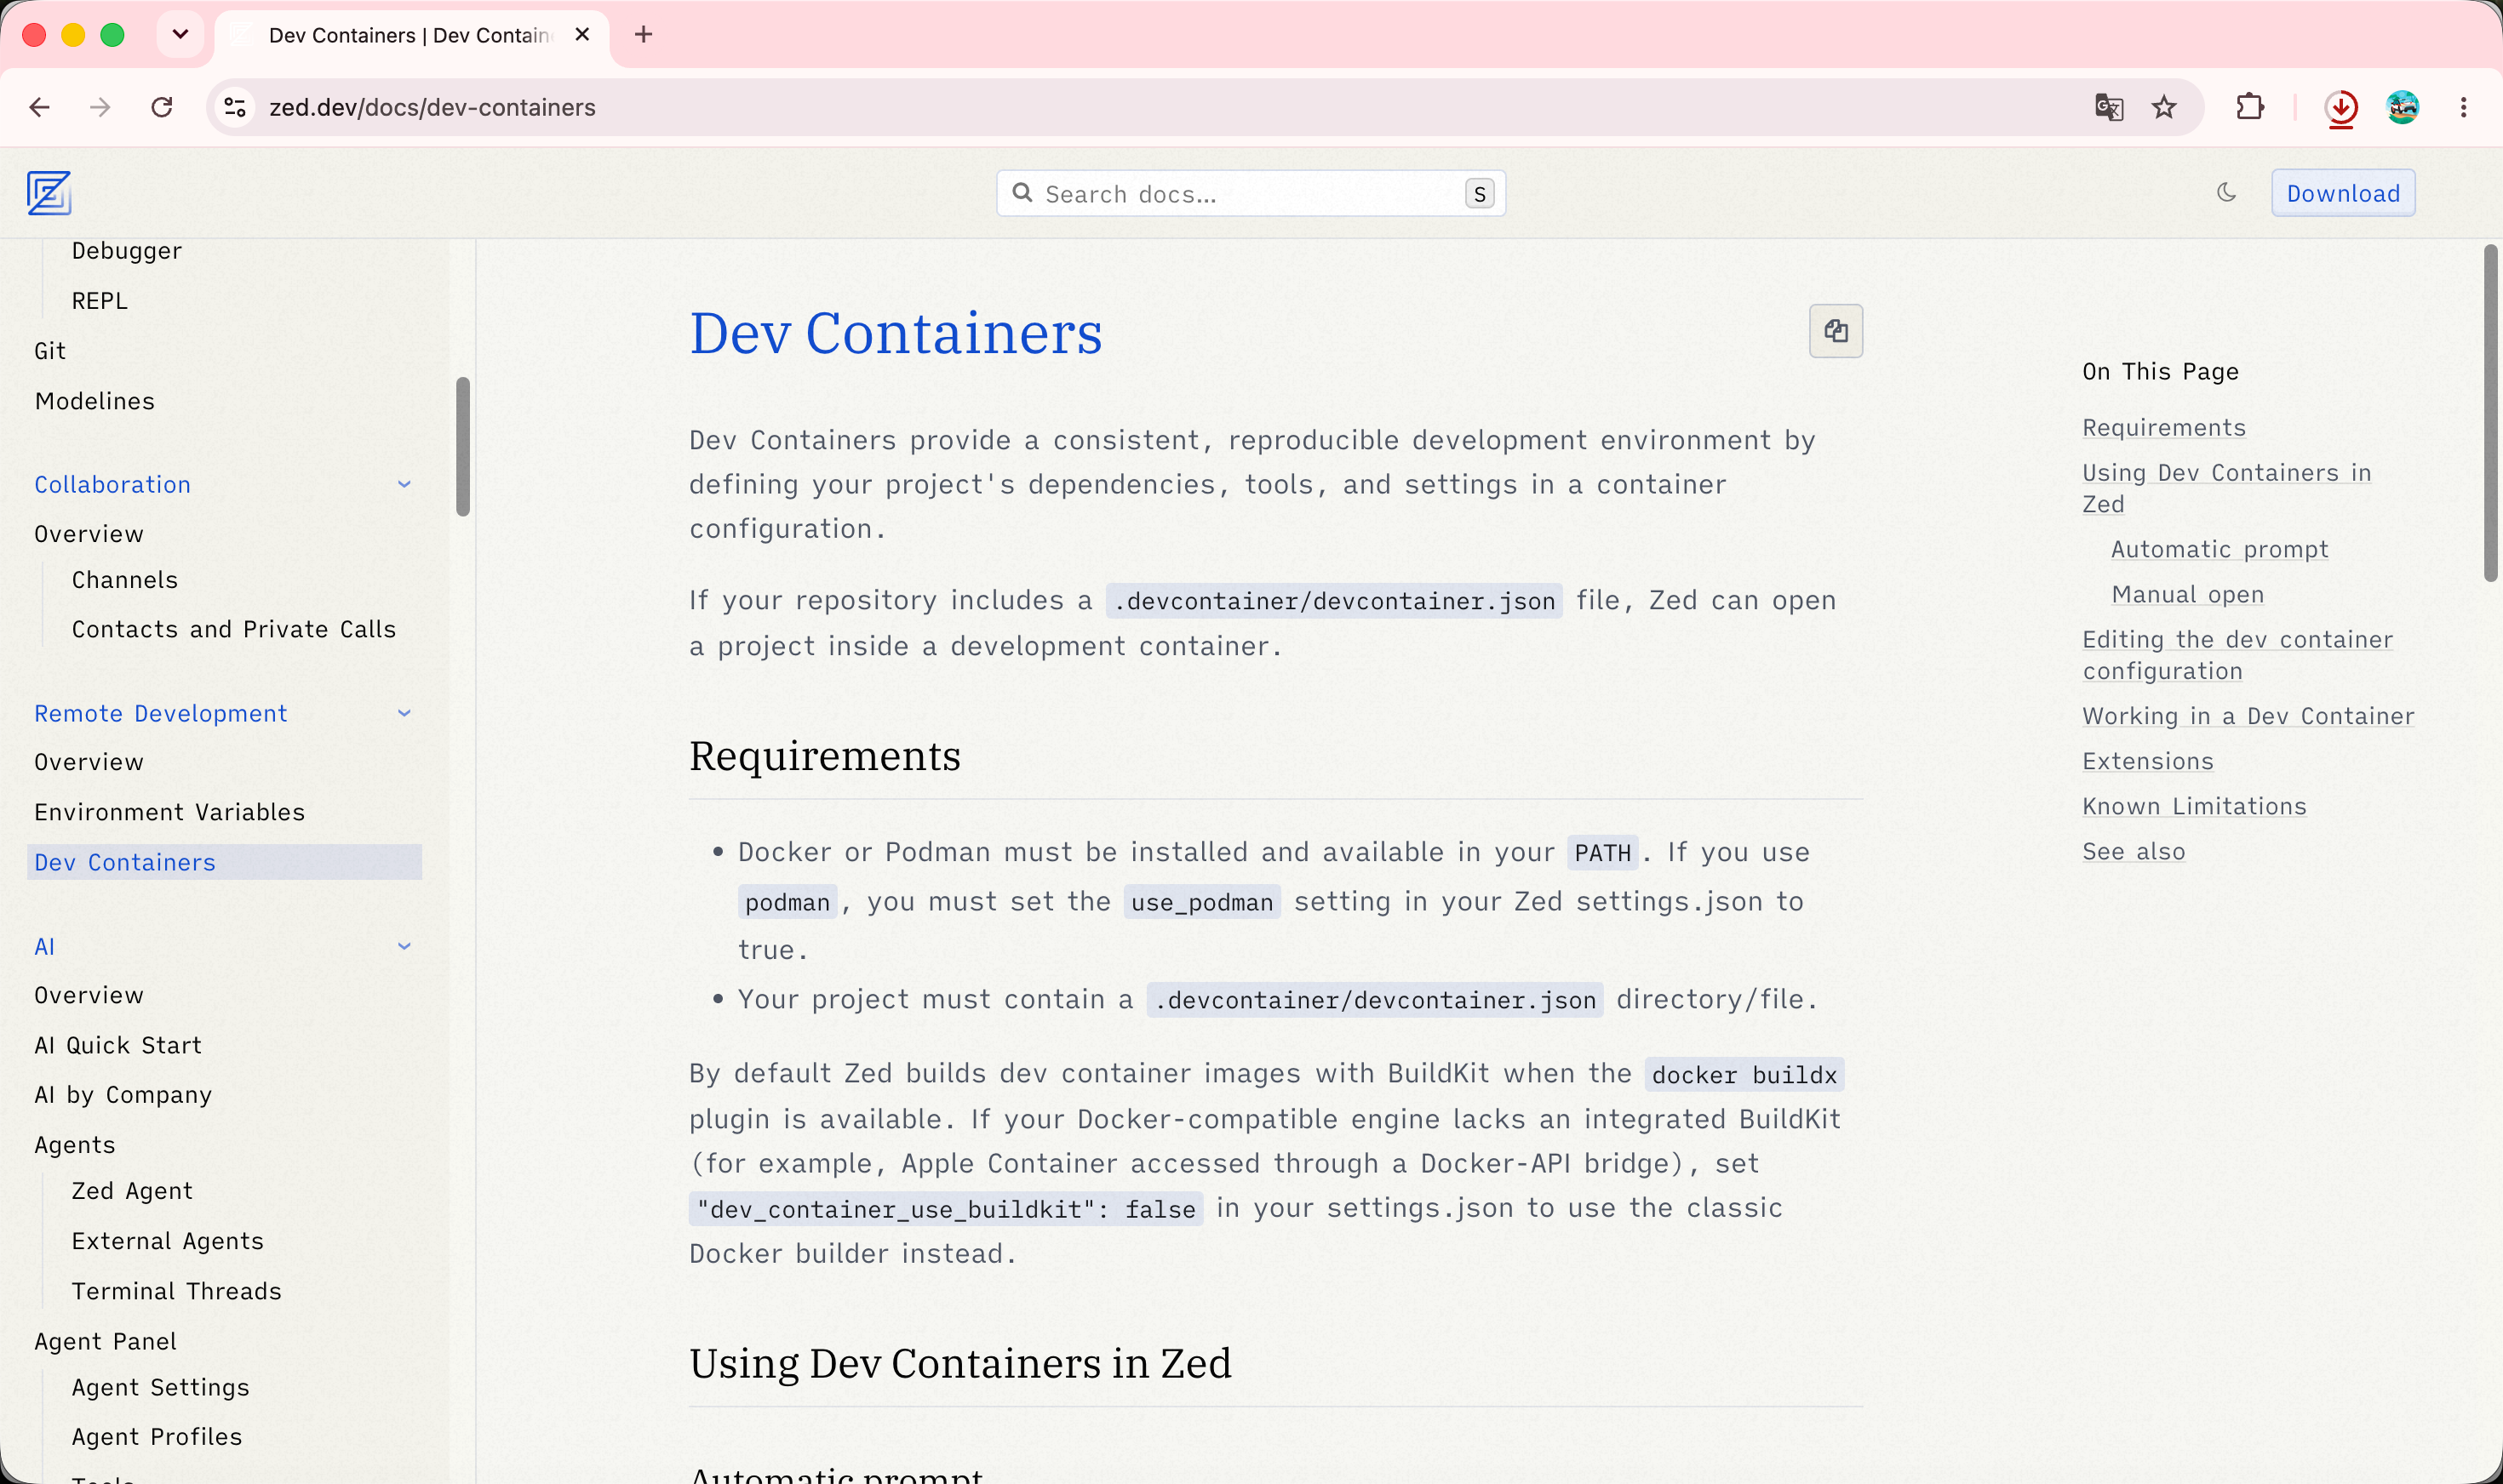Open AI by Company page

pyautogui.click(x=123, y=1095)
